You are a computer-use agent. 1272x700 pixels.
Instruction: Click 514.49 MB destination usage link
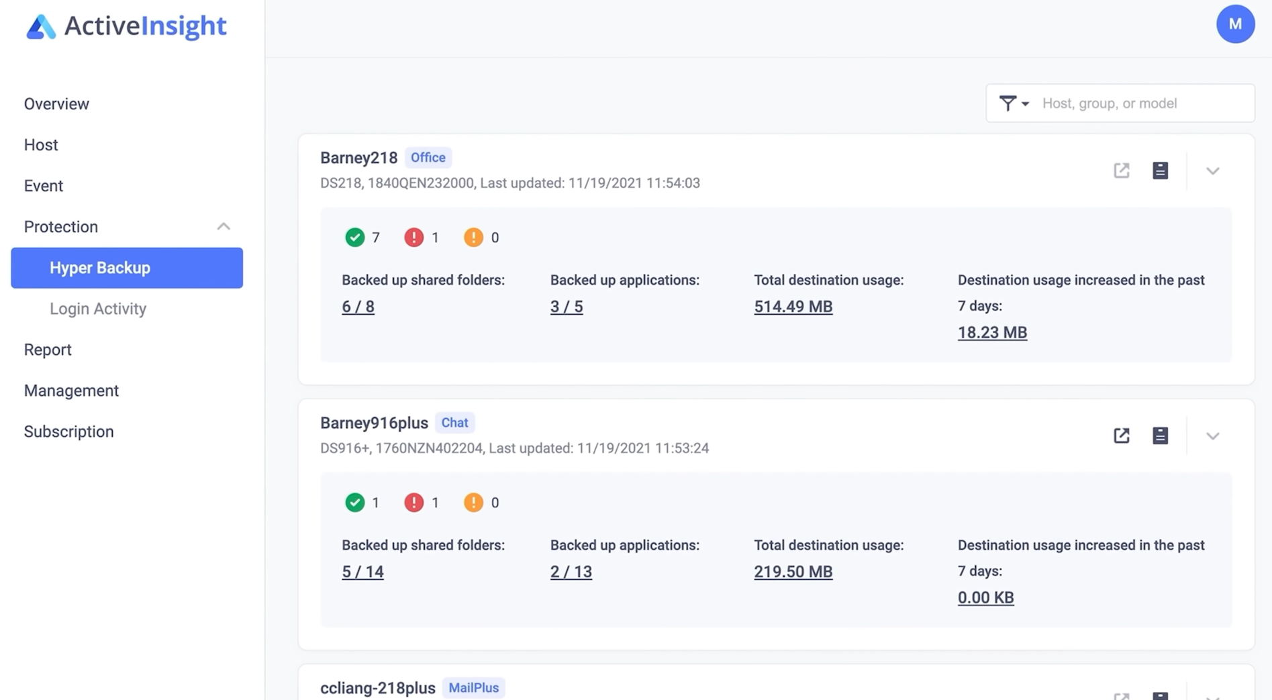(x=793, y=307)
